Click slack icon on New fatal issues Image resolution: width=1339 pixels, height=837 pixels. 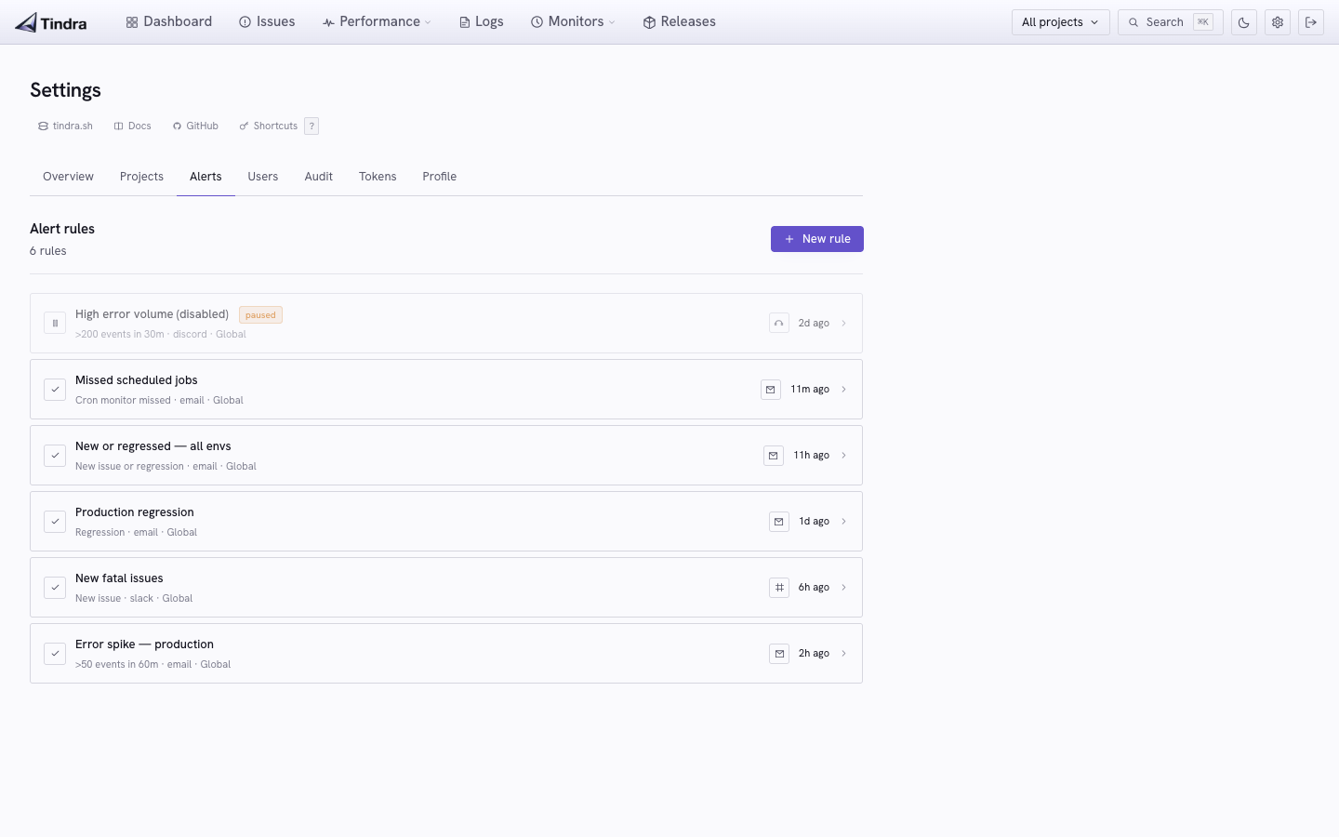pos(779,587)
